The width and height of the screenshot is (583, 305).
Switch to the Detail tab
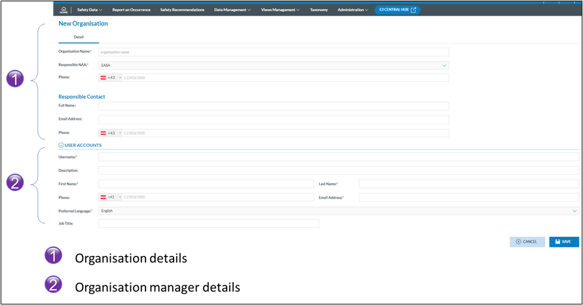[x=79, y=37]
